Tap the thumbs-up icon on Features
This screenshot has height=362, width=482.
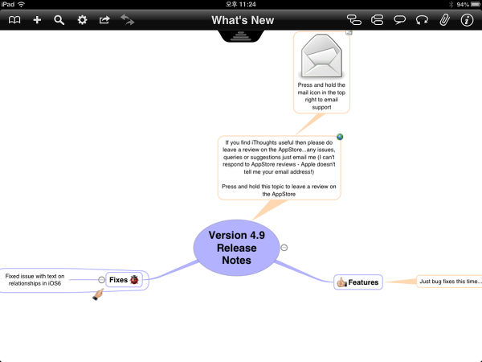(341, 282)
